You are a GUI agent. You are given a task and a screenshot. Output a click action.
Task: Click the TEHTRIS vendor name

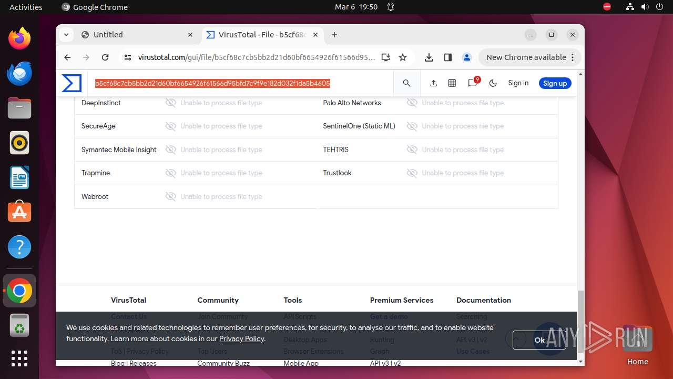[x=335, y=149]
